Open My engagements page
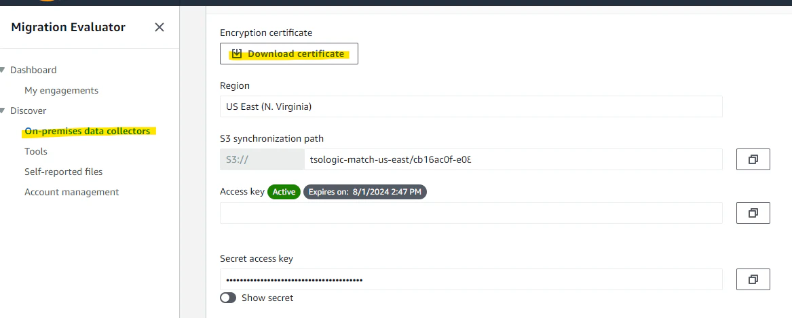792x318 pixels. tap(61, 90)
